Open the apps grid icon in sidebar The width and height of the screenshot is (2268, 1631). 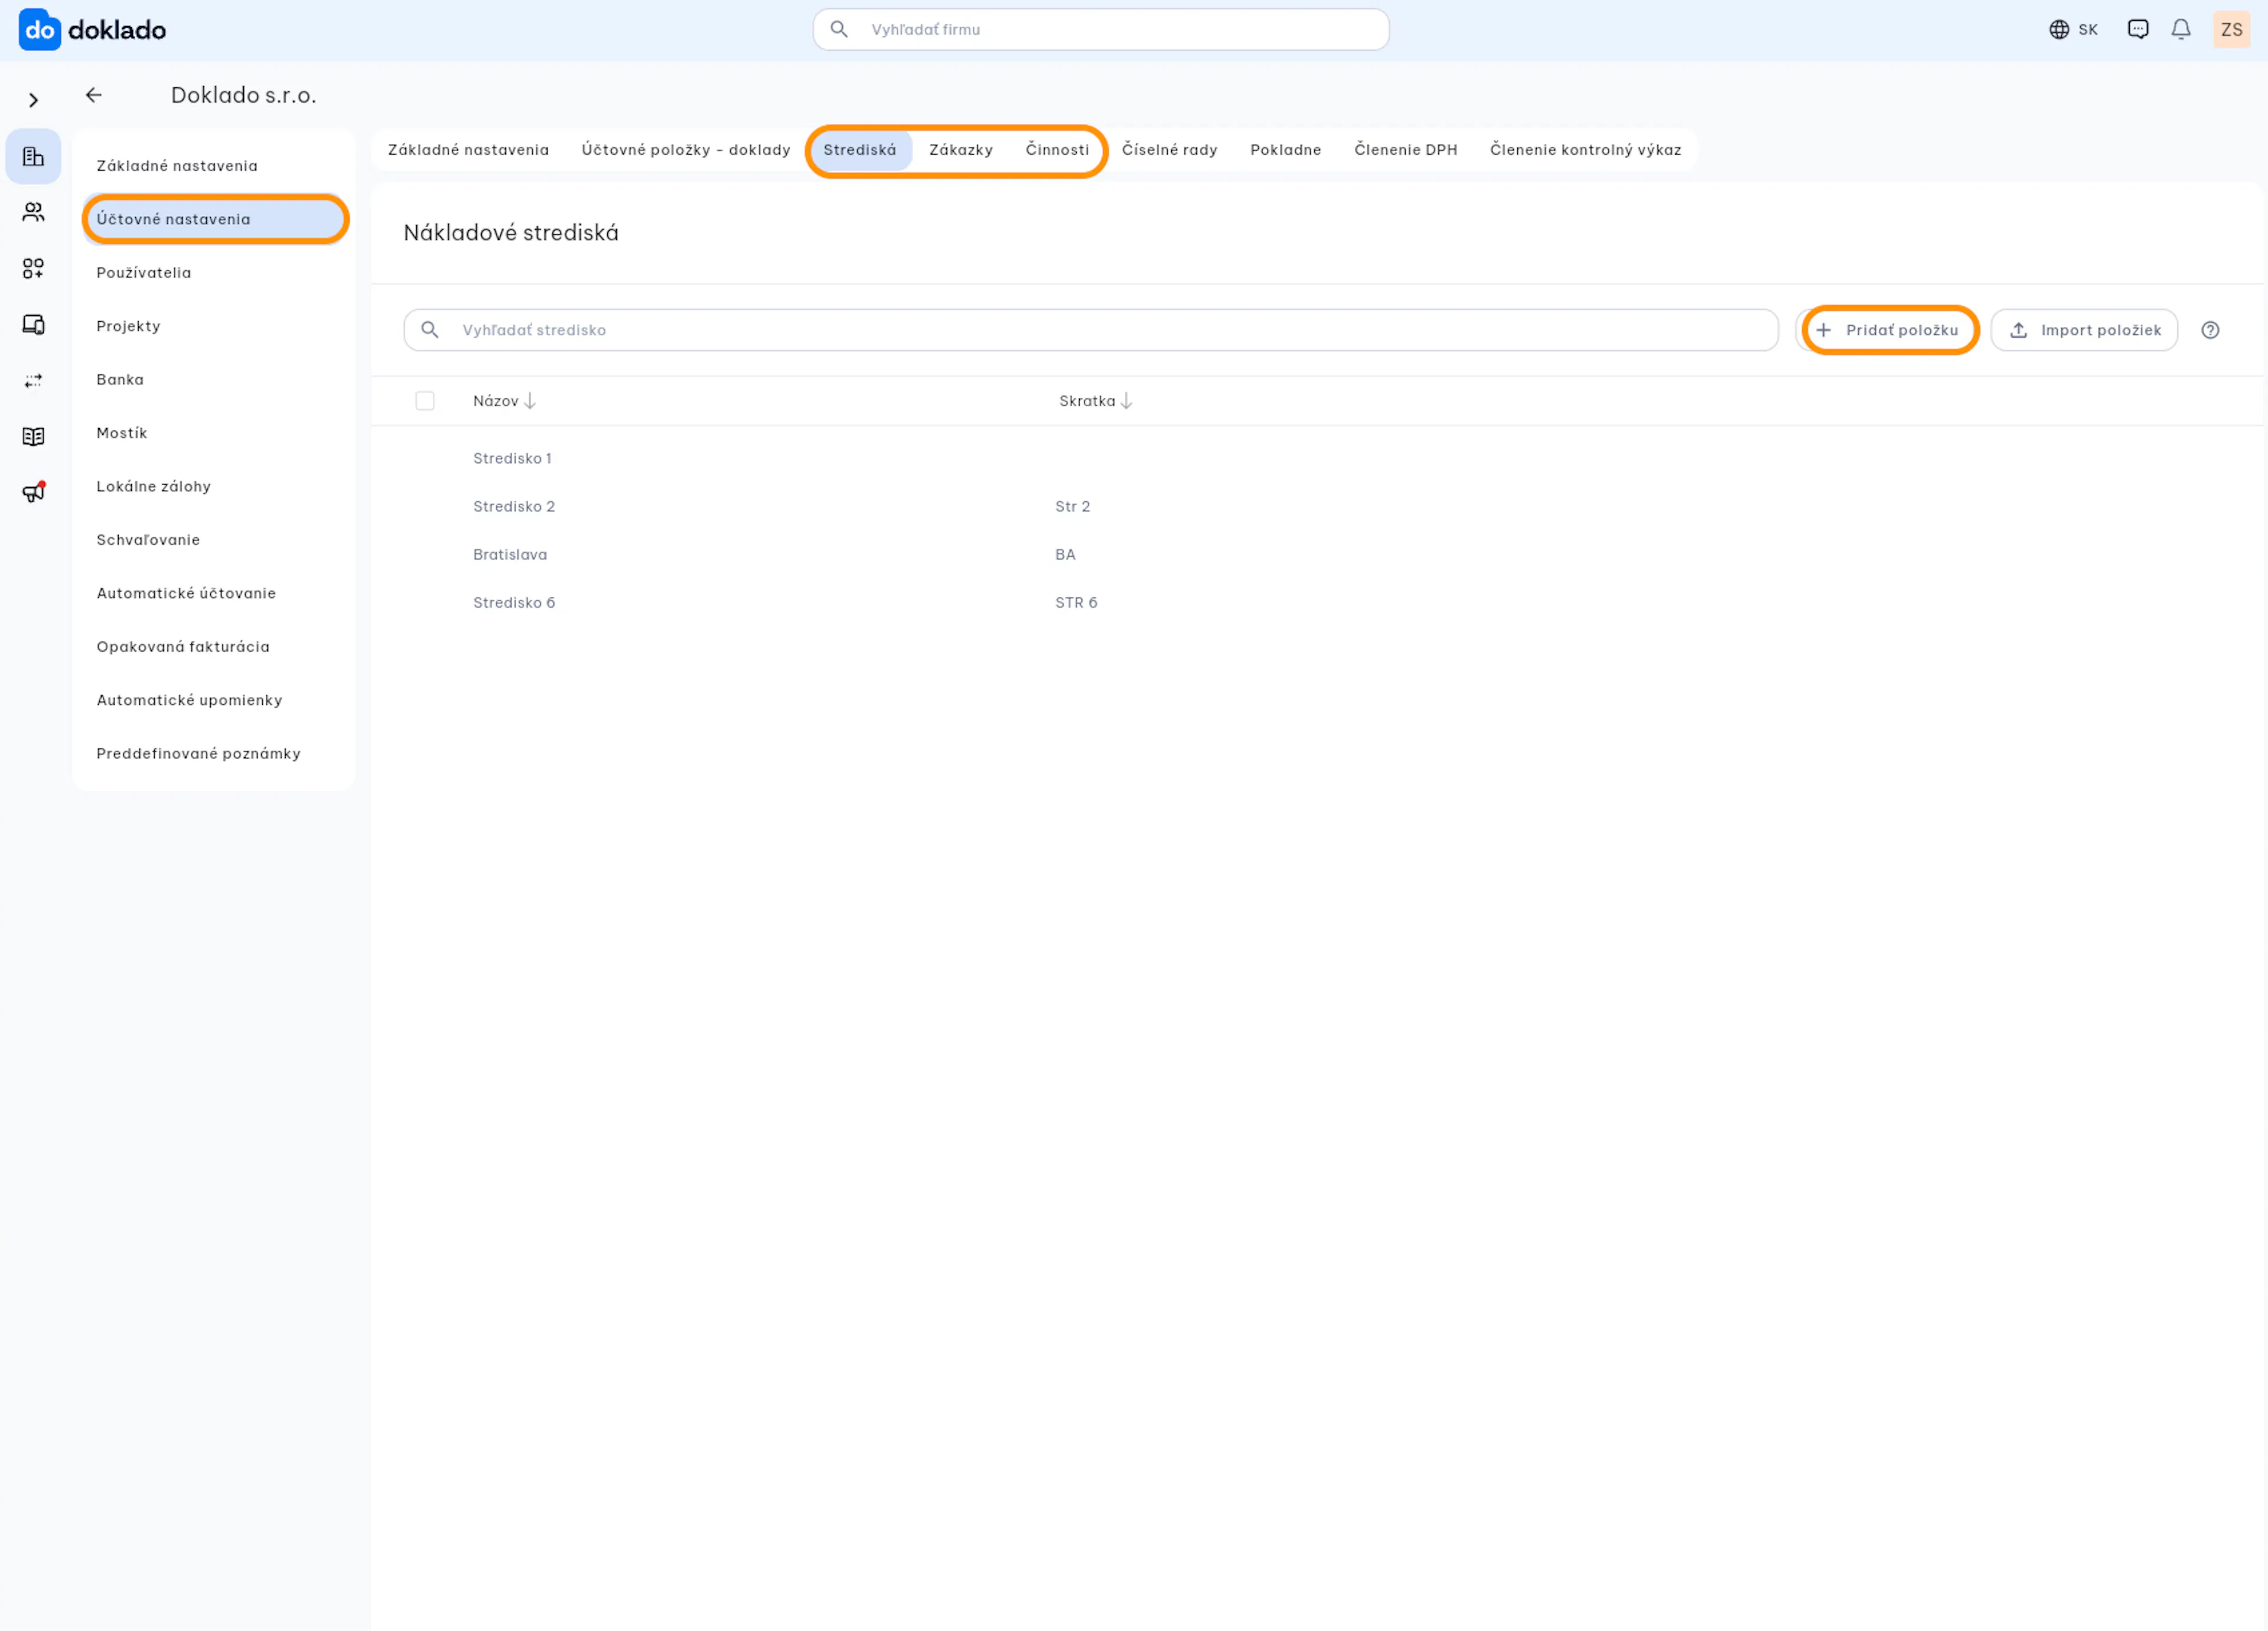point(33,268)
